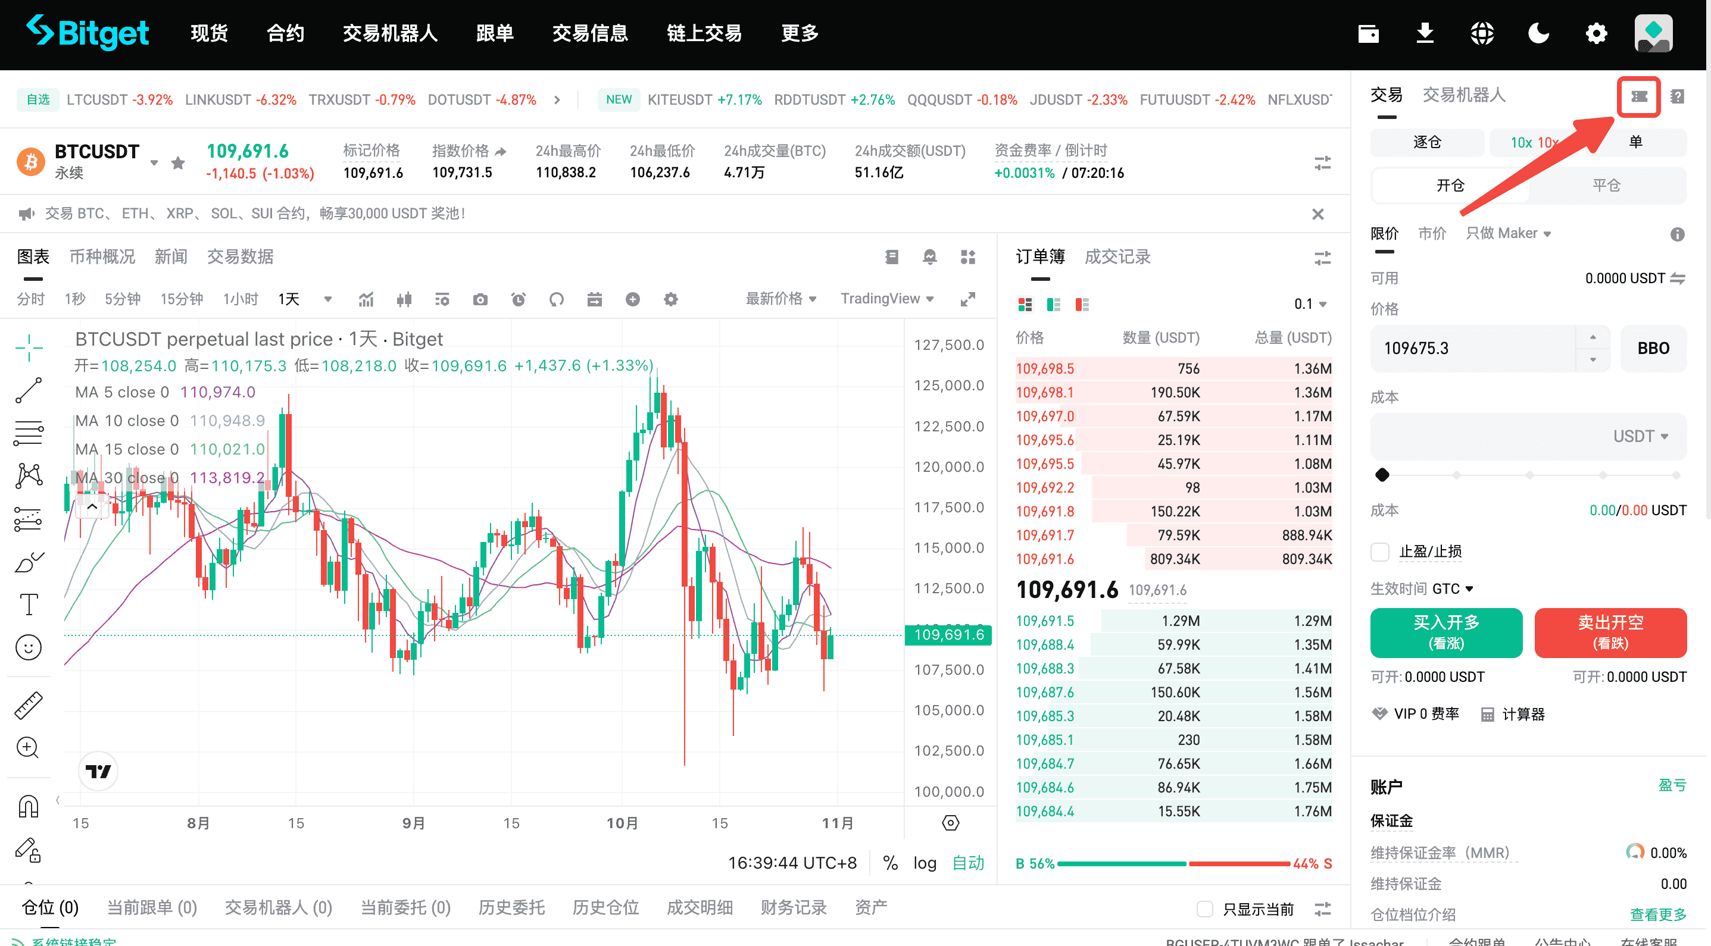
Task: Take a chart snapshot with the camera icon
Action: pyautogui.click(x=480, y=299)
